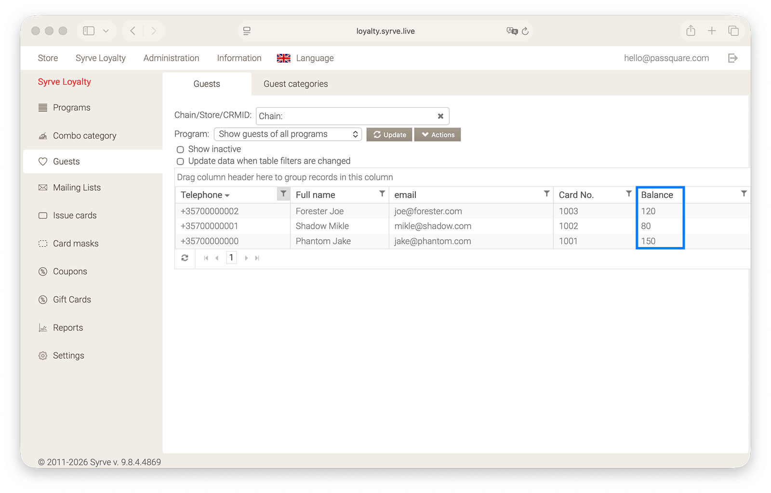Open Card masks section icon

43,244
